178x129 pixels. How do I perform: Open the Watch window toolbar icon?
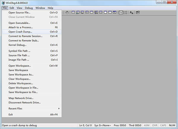(x=78, y=12)
